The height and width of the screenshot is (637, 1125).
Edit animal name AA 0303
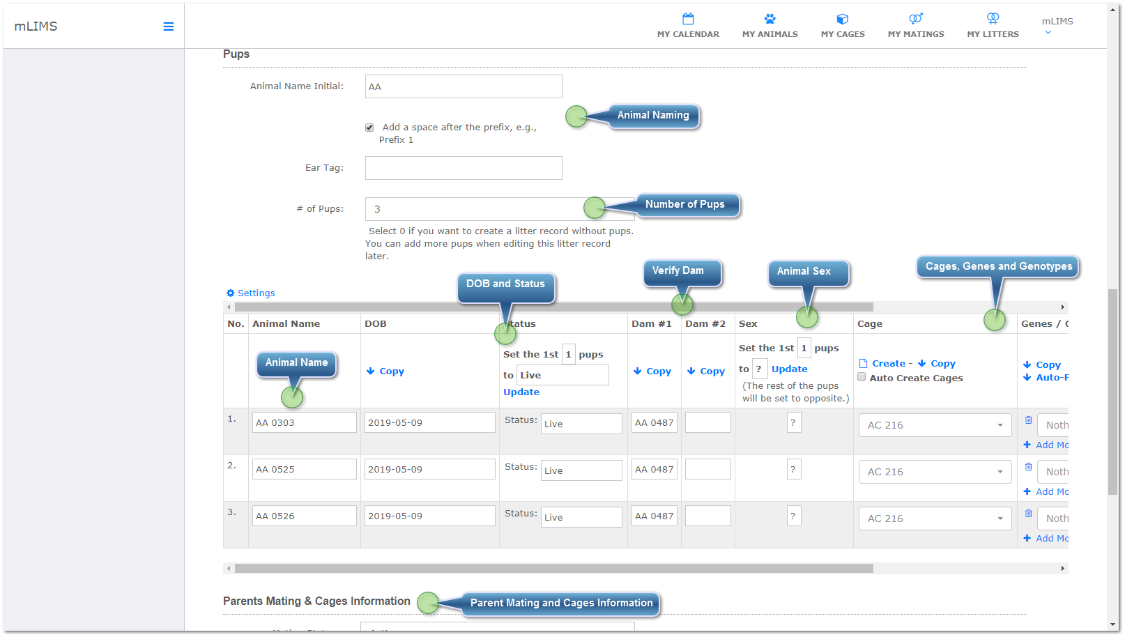[305, 422]
